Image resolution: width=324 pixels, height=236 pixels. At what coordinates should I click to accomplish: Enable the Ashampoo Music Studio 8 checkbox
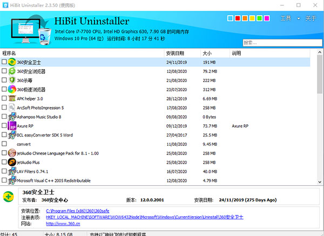(x=4, y=116)
